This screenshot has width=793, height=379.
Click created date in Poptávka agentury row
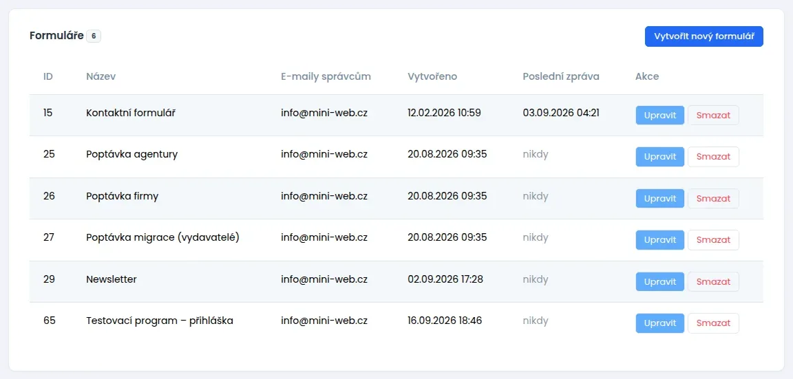tap(447, 154)
